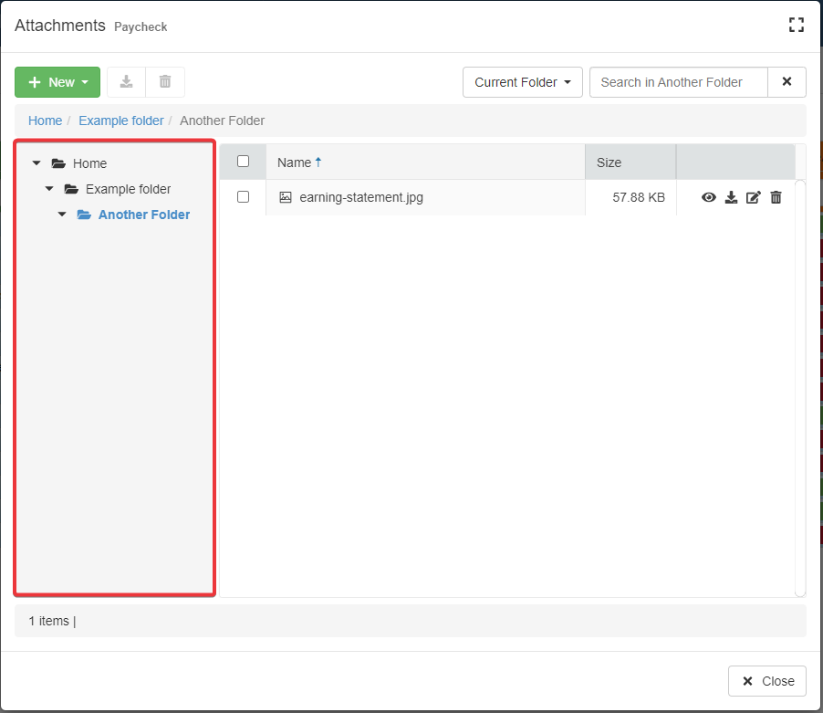Tick the checkbox for earning-statement.jpg
This screenshot has height=713, width=823.
(243, 196)
